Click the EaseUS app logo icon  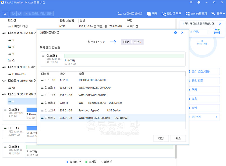point(2,2)
